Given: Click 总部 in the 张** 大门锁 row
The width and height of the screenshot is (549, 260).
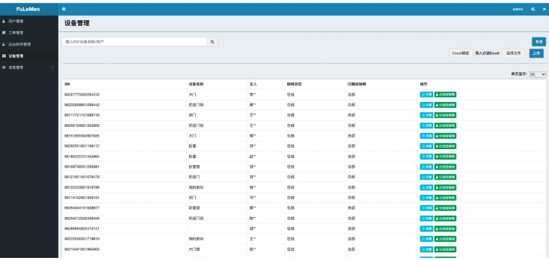Looking at the screenshot, I should pyautogui.click(x=351, y=249).
